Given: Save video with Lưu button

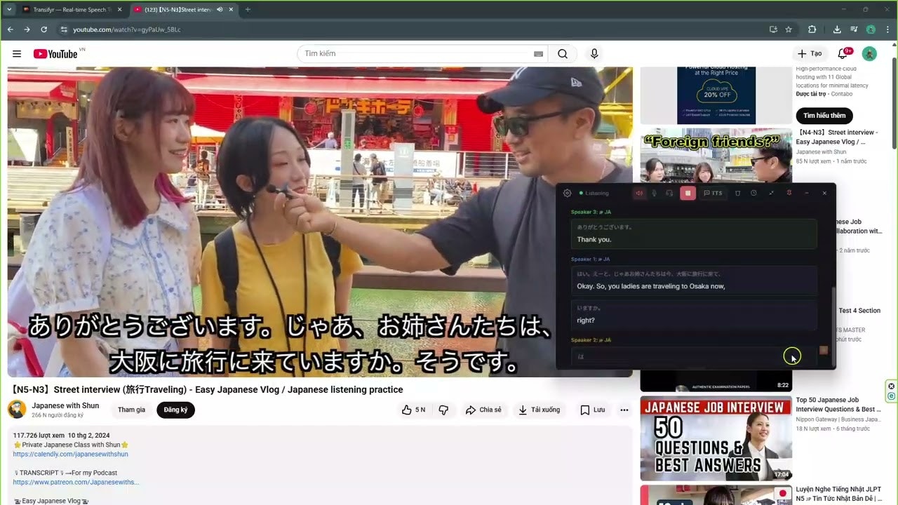Looking at the screenshot, I should (593, 410).
